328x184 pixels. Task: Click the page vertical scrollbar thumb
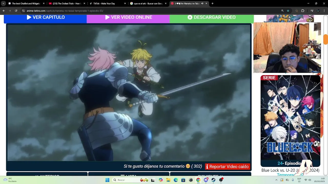pos(326,40)
